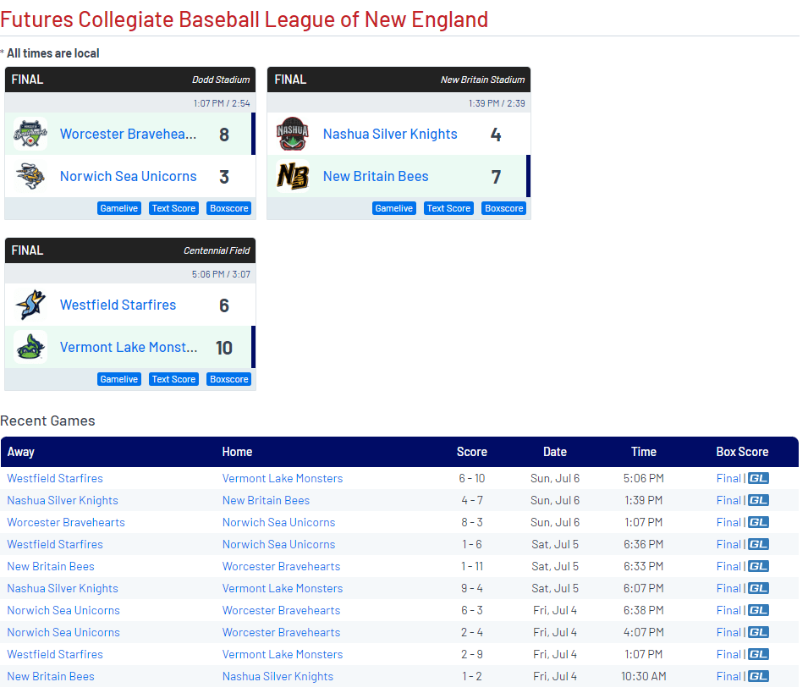808x693 pixels.
Task: Open GL icon for Nashua at Vermont Jul 5
Action: [x=758, y=588]
